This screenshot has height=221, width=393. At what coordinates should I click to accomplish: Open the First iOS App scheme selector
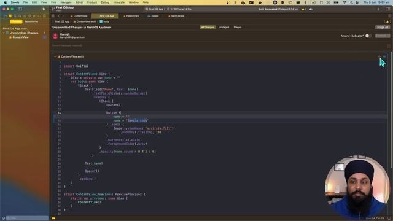[x=155, y=9]
